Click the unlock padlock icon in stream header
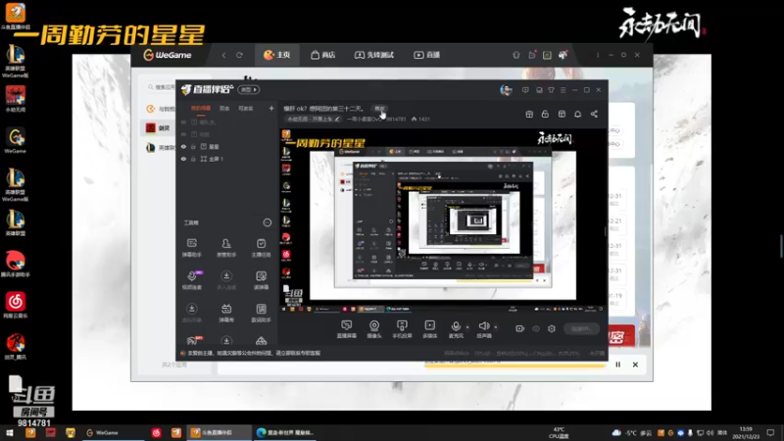The width and height of the screenshot is (784, 441). tap(545, 114)
